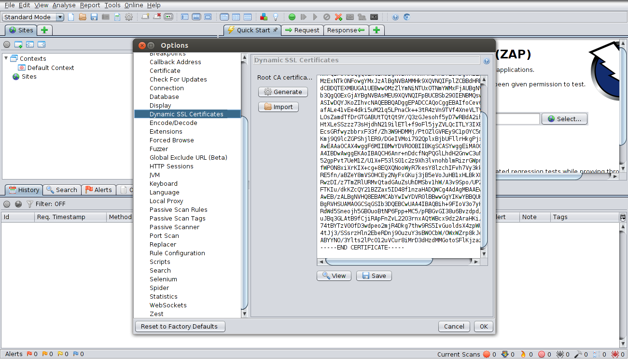
Task: Click the target icon in History toolbar
Action: point(7,204)
